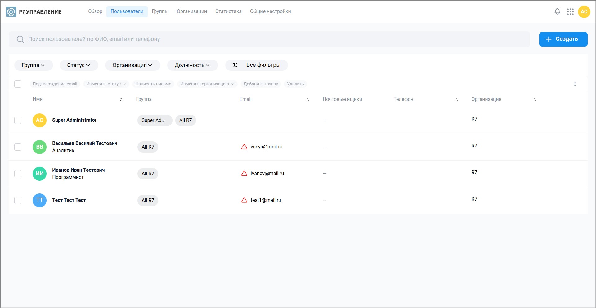Click the blue ТТ avatar
This screenshot has height=308, width=596.
[39, 200]
